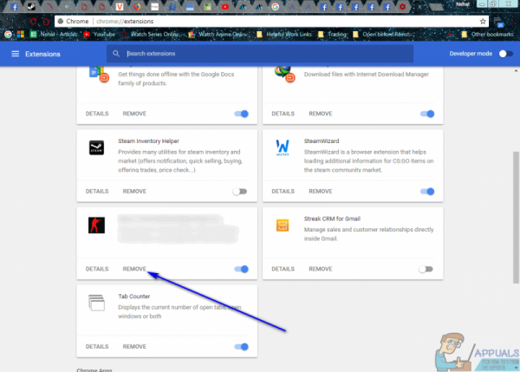520x372 pixels.
Task: Toggle Developer mode on
Action: click(x=506, y=54)
